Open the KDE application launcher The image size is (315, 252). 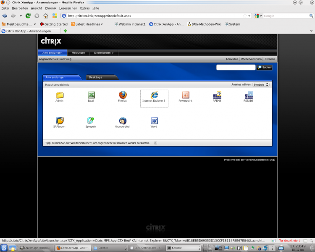pos(4,248)
